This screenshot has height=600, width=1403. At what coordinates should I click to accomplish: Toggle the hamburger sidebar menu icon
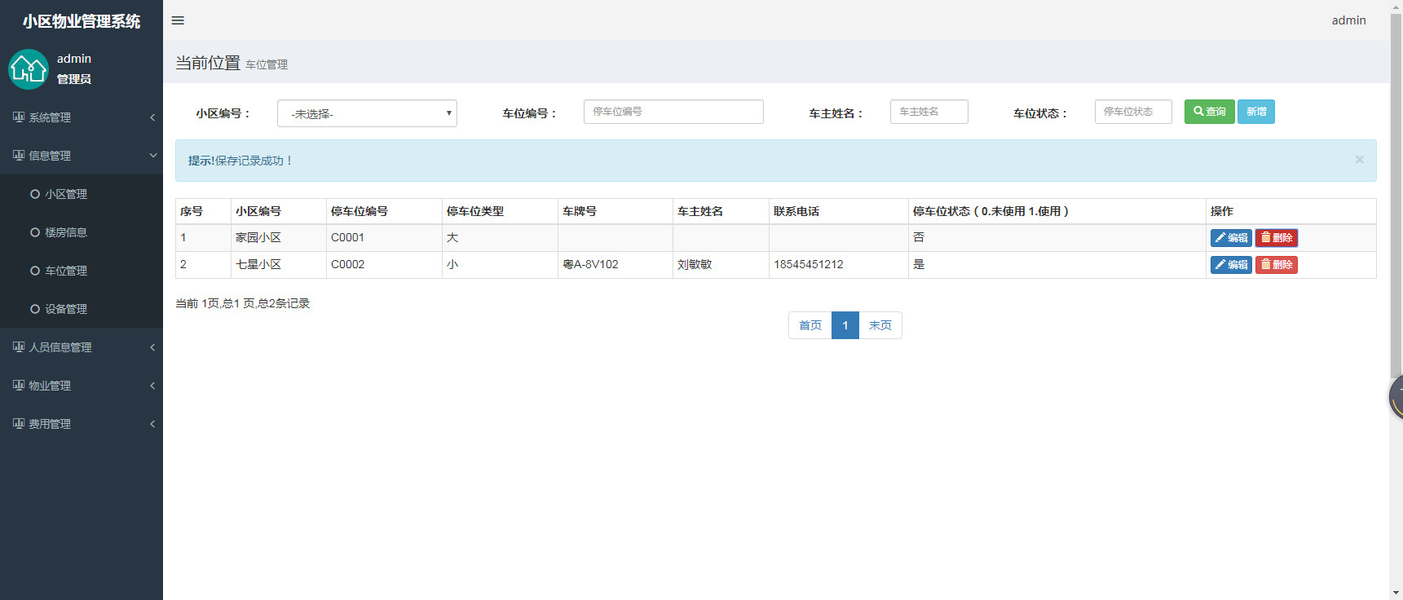pos(178,20)
